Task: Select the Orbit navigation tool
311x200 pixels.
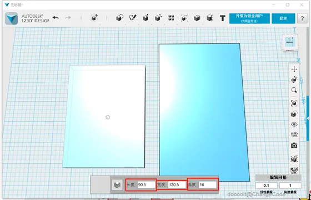Action: coord(294,79)
